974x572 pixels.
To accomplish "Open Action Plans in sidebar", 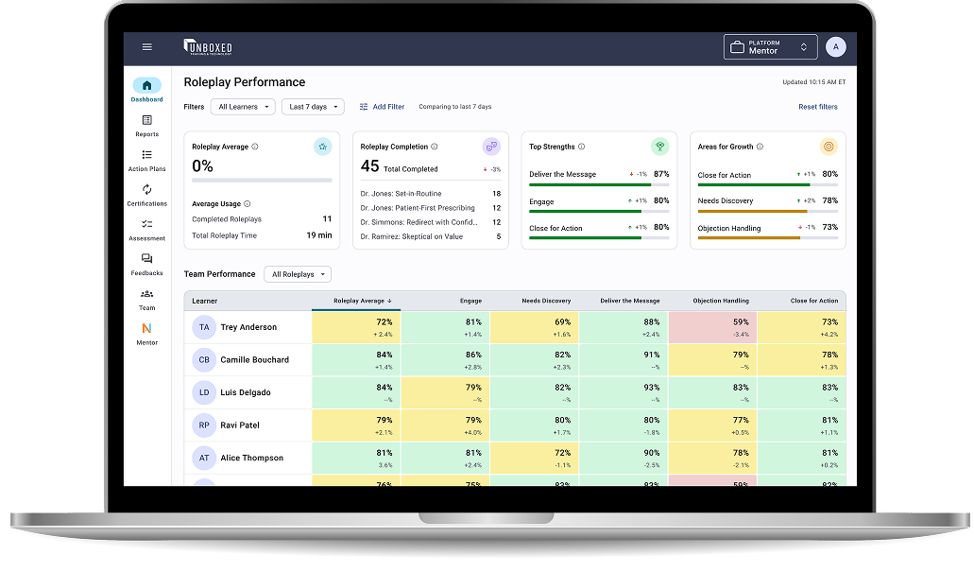I will pos(146,160).
